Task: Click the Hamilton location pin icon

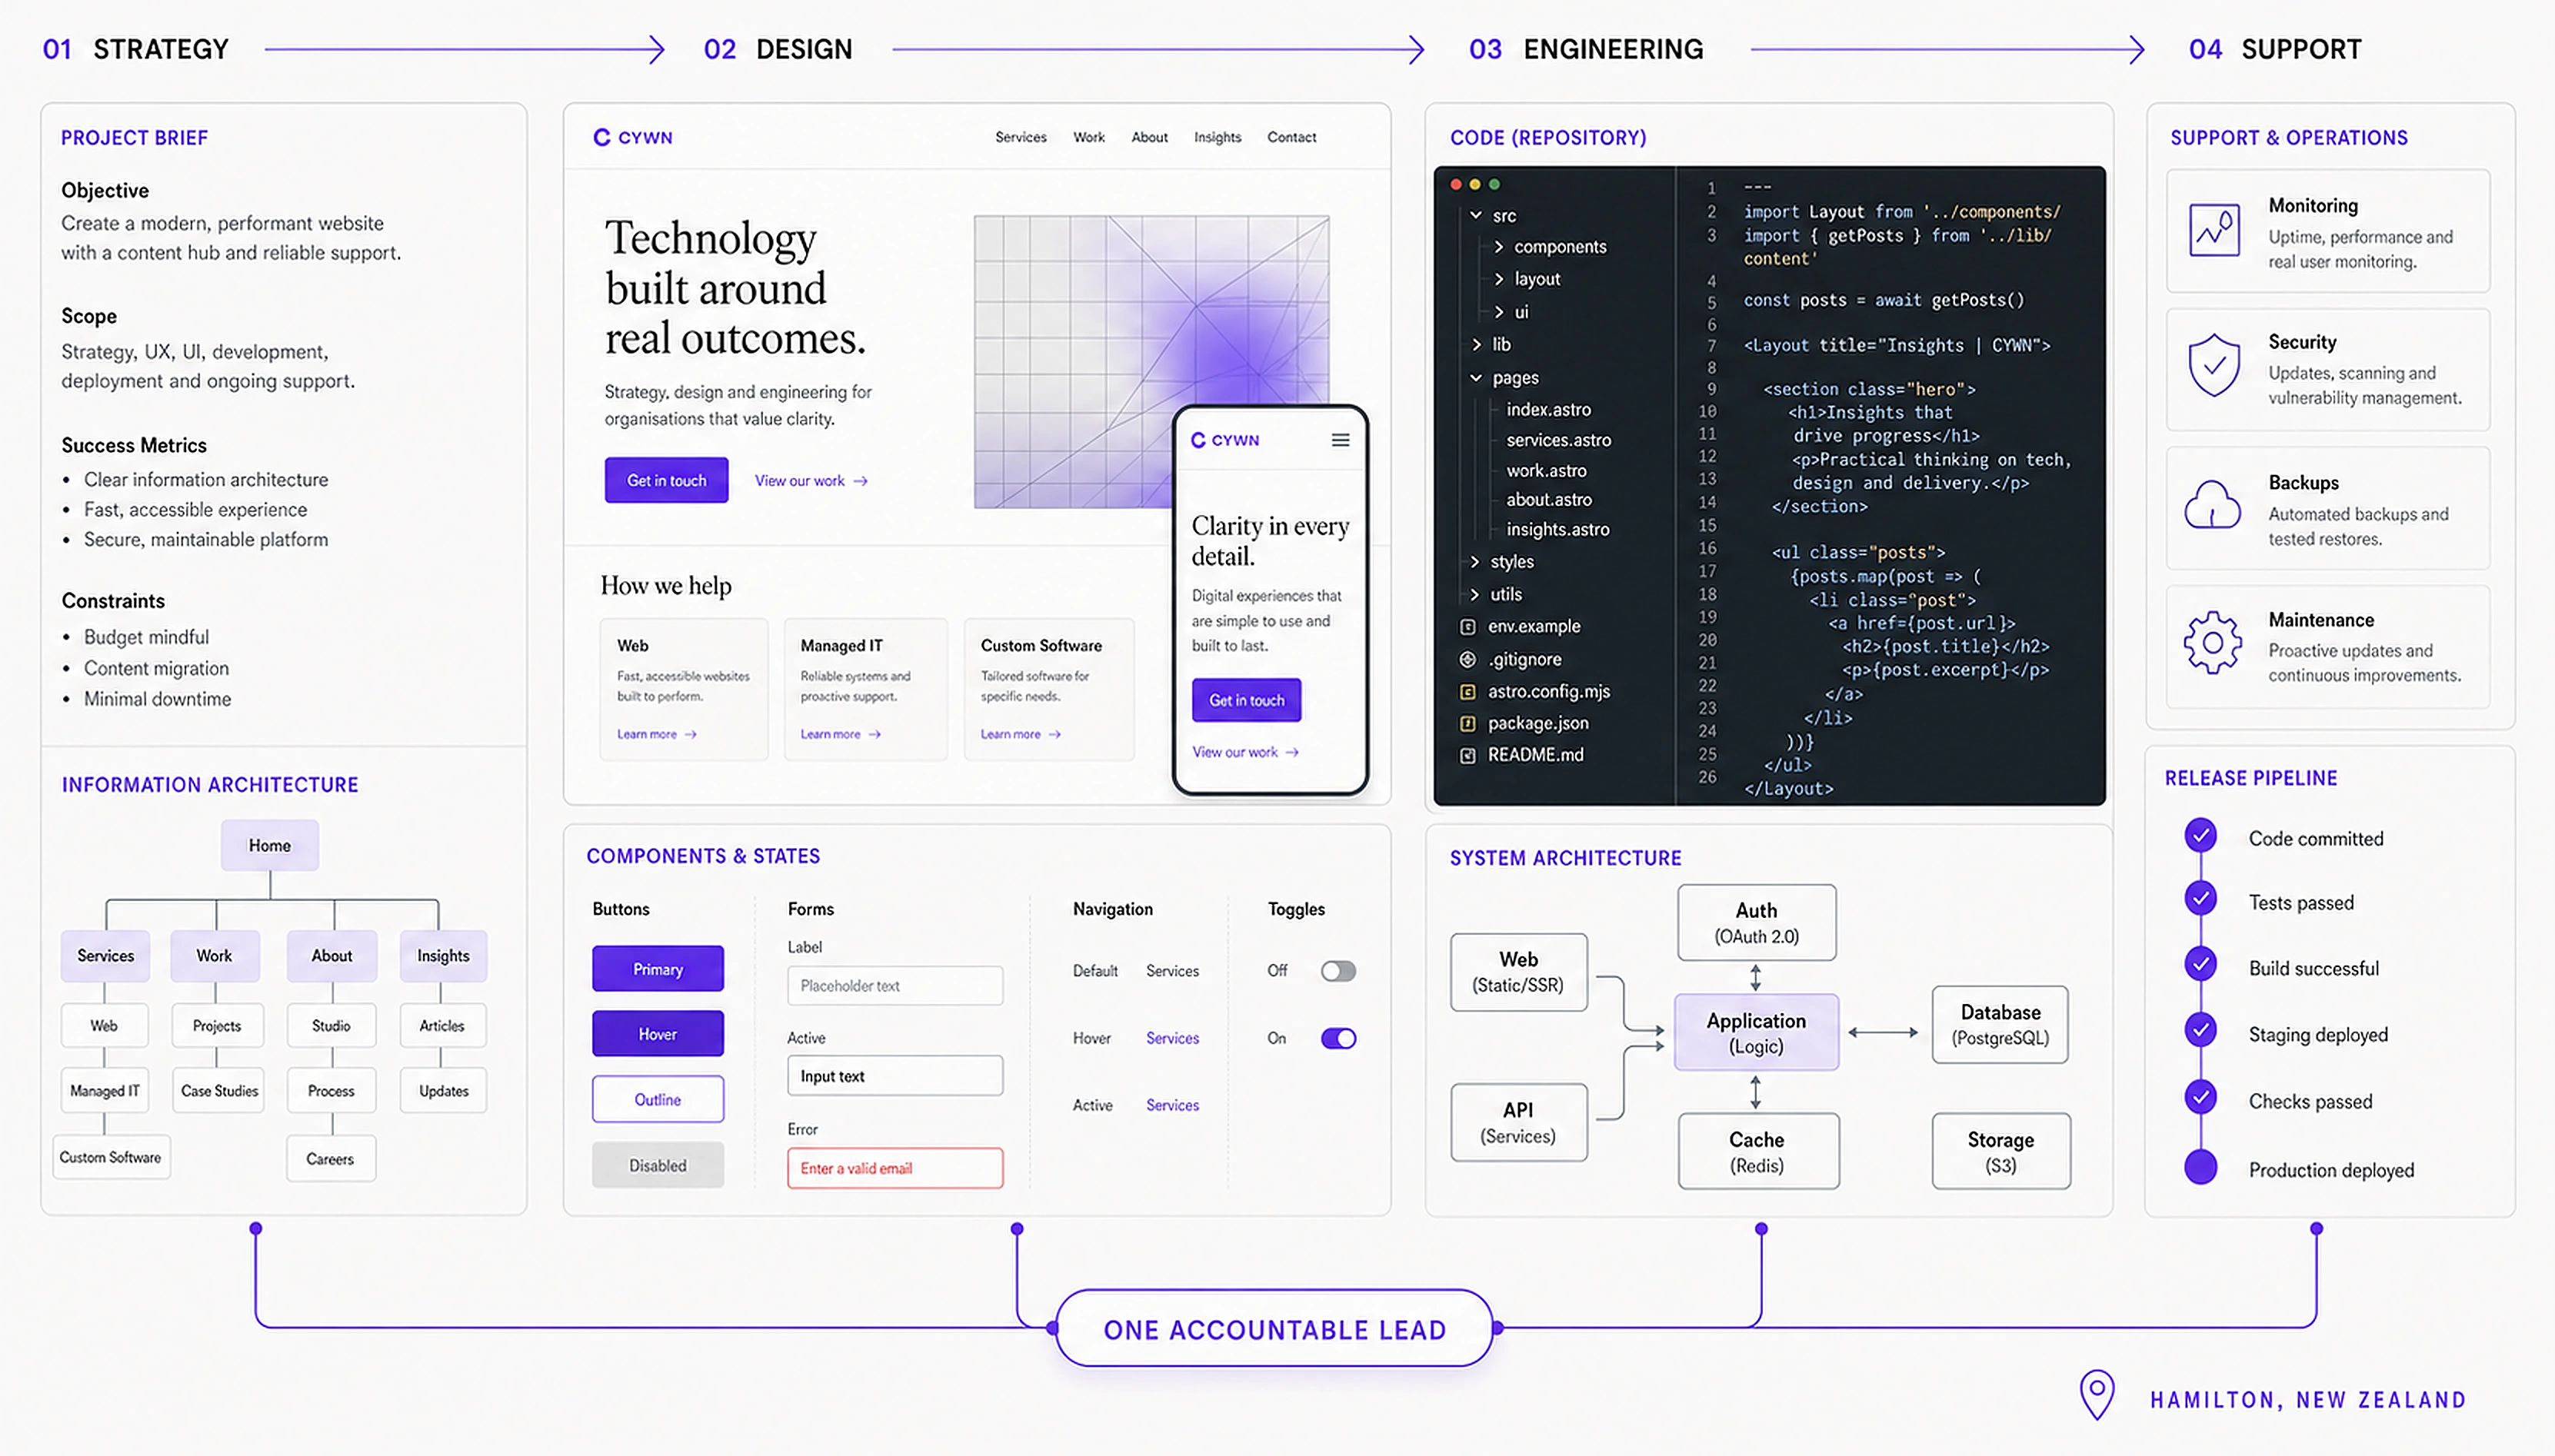Action: (x=2097, y=1394)
